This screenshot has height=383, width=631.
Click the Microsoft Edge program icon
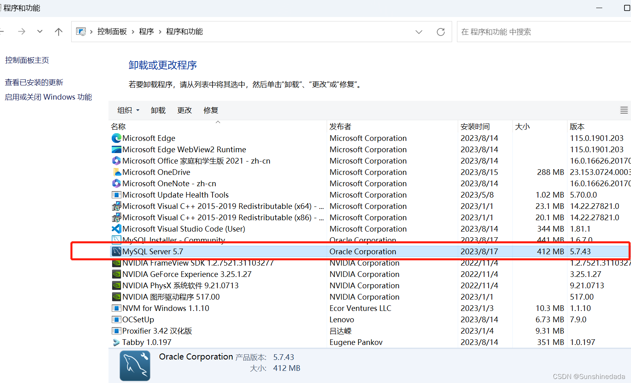coord(117,138)
